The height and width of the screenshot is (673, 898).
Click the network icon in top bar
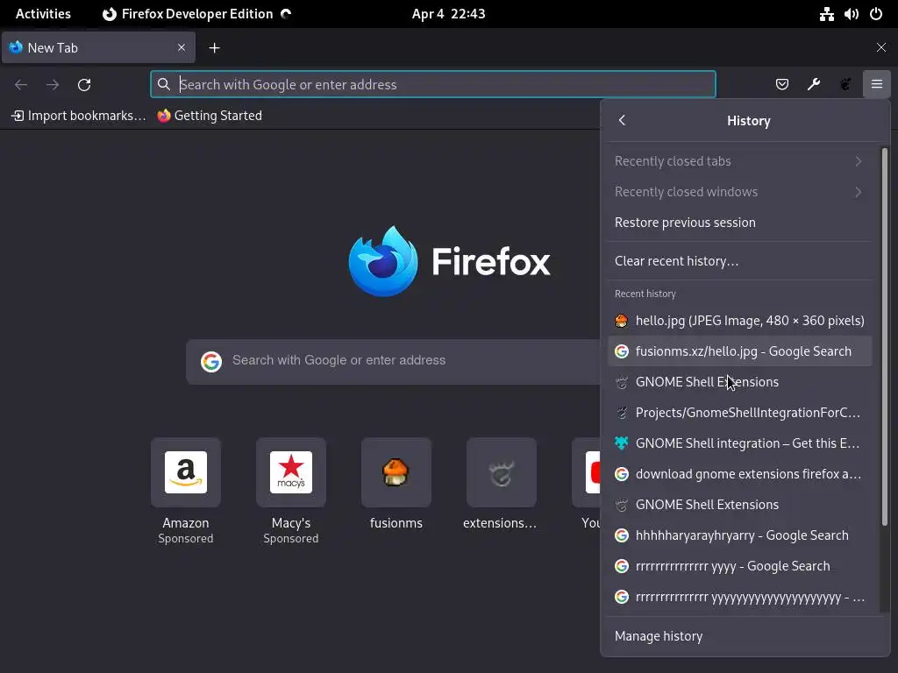click(x=826, y=14)
